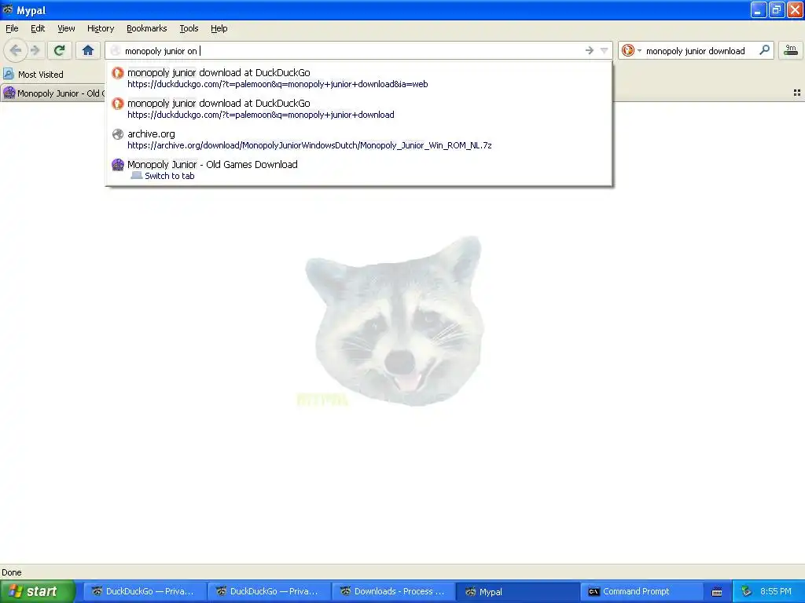Screen dimensions: 805x603
Task: Click the 8:55 PM clock
Action: [775, 591]
